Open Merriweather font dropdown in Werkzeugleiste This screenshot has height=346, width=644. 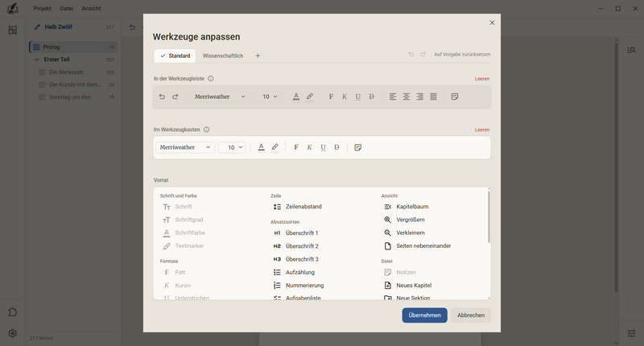(220, 97)
